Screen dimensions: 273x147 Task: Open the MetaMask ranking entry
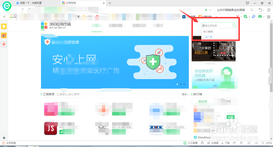pos(202,137)
